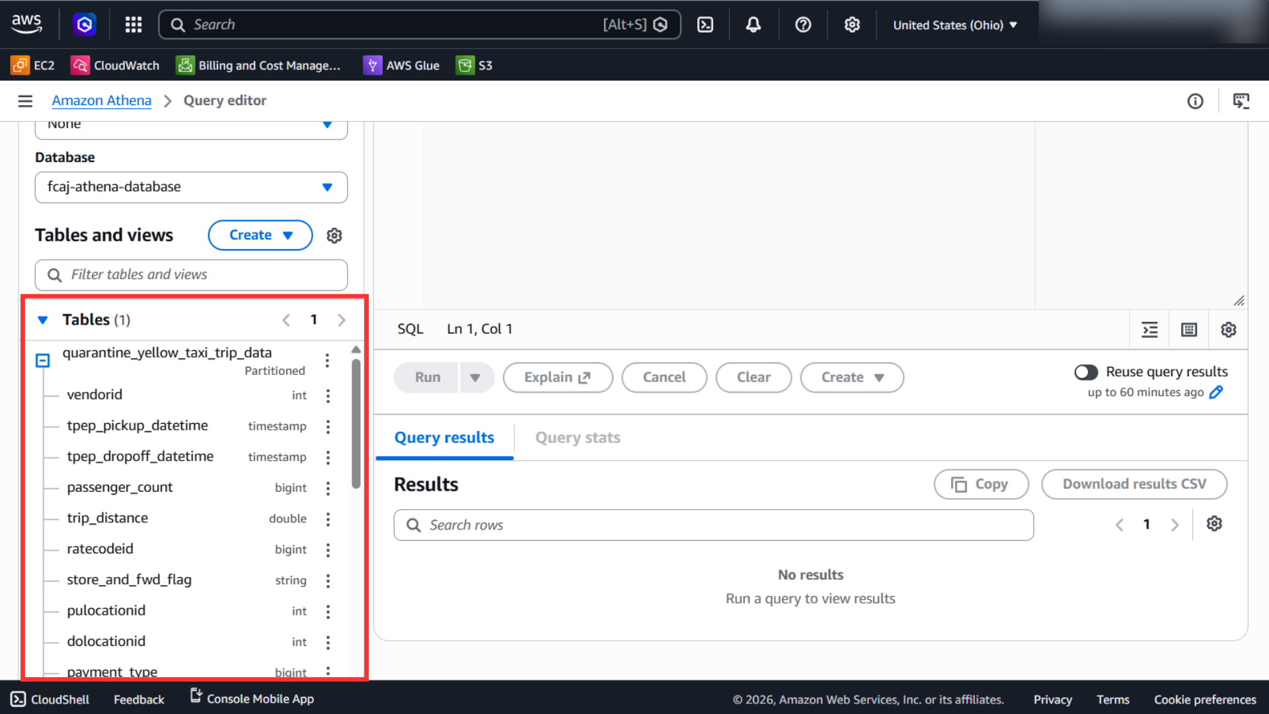Go to previous page of tables list

click(286, 320)
